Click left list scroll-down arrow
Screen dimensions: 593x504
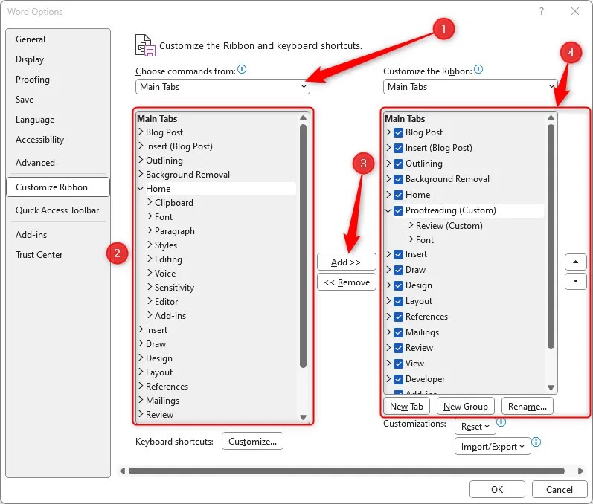(x=303, y=417)
